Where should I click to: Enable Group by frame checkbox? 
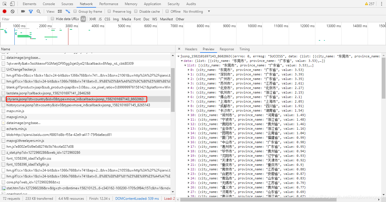tap(75, 11)
